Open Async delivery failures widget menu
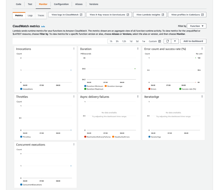219x190 pixels. (138, 96)
